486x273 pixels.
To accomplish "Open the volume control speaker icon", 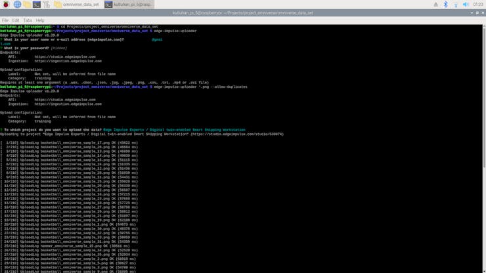I will point(465,5).
